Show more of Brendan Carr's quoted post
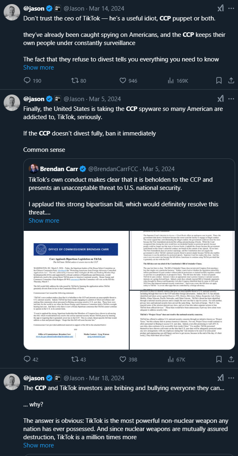 (x=44, y=221)
